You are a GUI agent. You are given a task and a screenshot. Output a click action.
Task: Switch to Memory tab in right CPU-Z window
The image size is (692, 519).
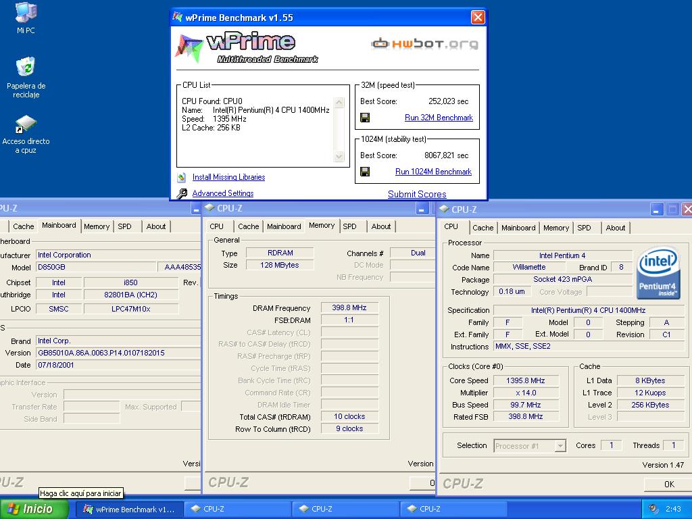click(x=556, y=228)
